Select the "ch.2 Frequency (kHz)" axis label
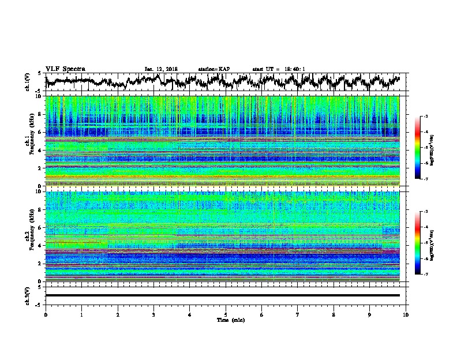457x353 pixels. (x=30, y=229)
